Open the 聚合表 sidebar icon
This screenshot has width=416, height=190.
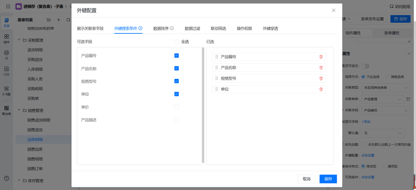coord(6,110)
